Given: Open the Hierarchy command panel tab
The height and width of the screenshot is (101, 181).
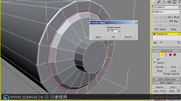Looking at the screenshot, I should click(x=164, y=2).
